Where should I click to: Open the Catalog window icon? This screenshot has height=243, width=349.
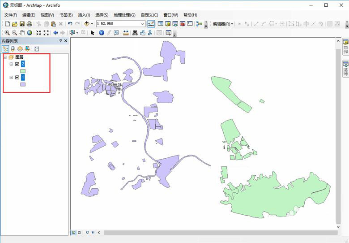click(x=168, y=24)
